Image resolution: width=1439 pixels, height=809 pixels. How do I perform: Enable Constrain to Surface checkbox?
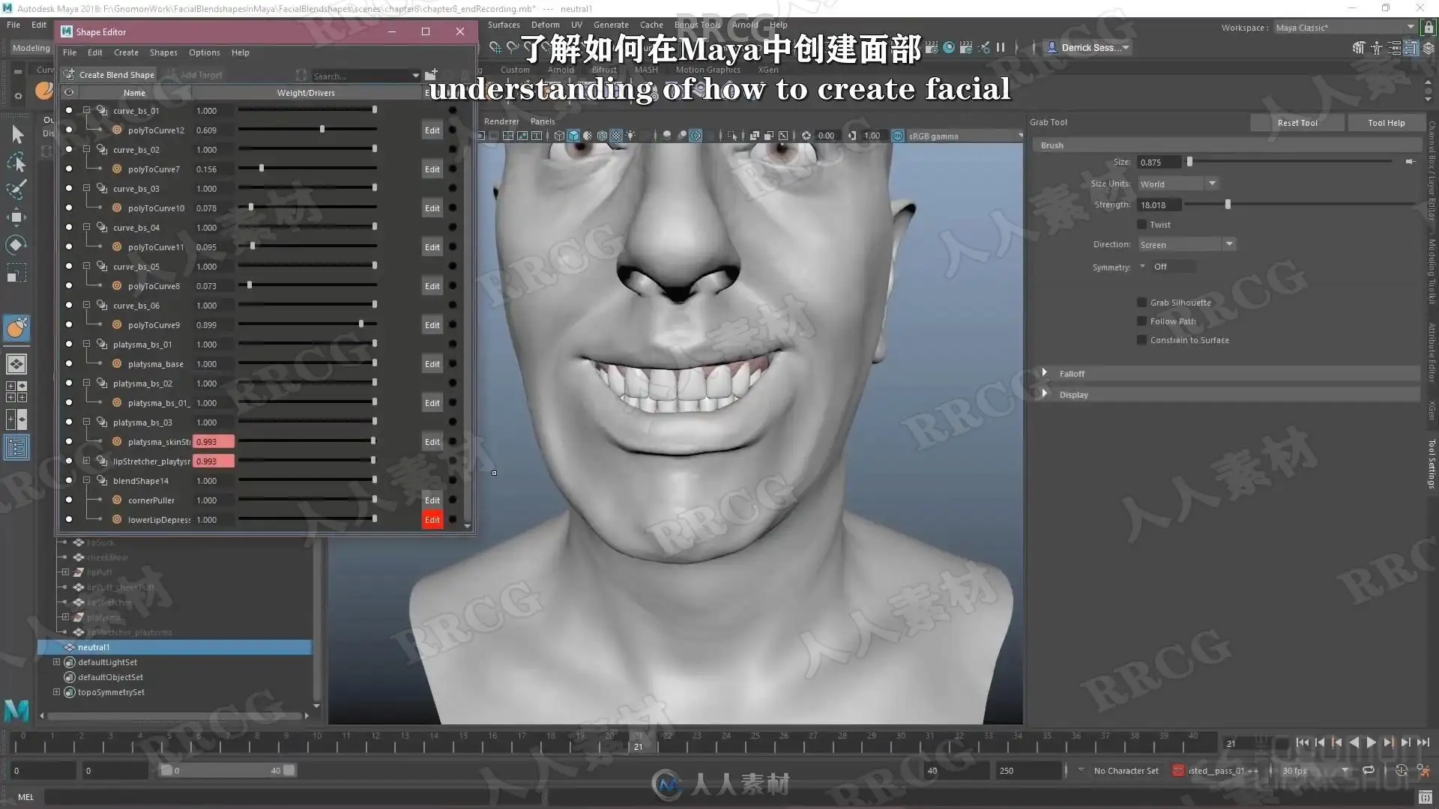[1141, 340]
